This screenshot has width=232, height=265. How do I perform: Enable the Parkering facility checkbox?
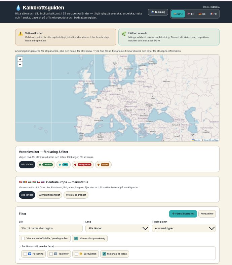25,254
